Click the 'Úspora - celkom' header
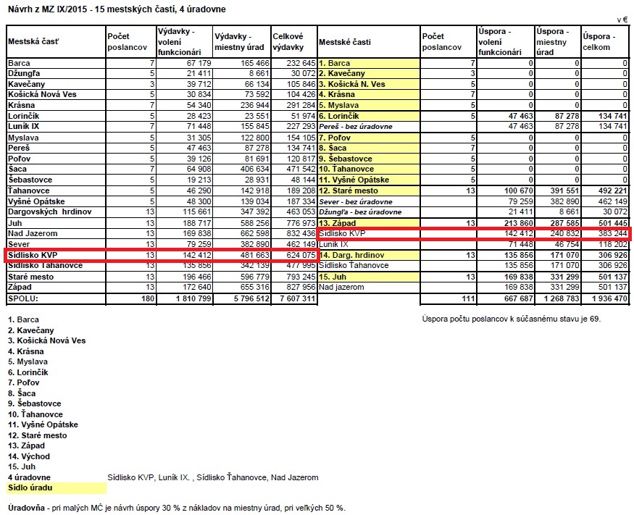This screenshot has height=515, width=634. tap(598, 41)
